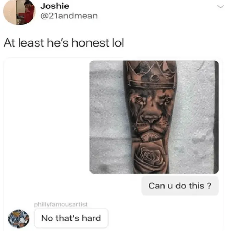Screen dimensions: 229x231
Task: Tap the "Can u do this ?" message bubble
Action: pos(180,186)
